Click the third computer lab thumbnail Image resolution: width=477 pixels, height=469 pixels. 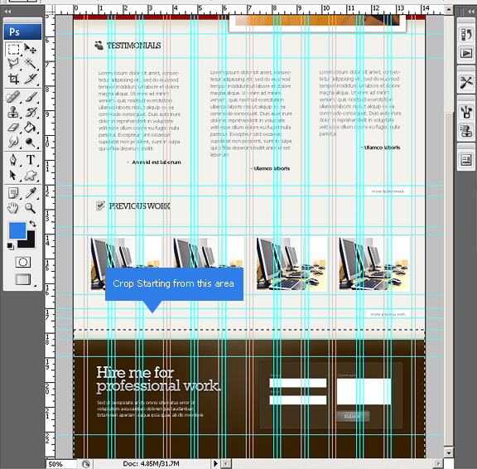291,264
